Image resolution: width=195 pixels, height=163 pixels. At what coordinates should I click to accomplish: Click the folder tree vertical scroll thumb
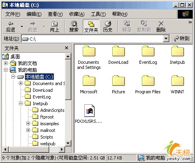click(x=68, y=80)
